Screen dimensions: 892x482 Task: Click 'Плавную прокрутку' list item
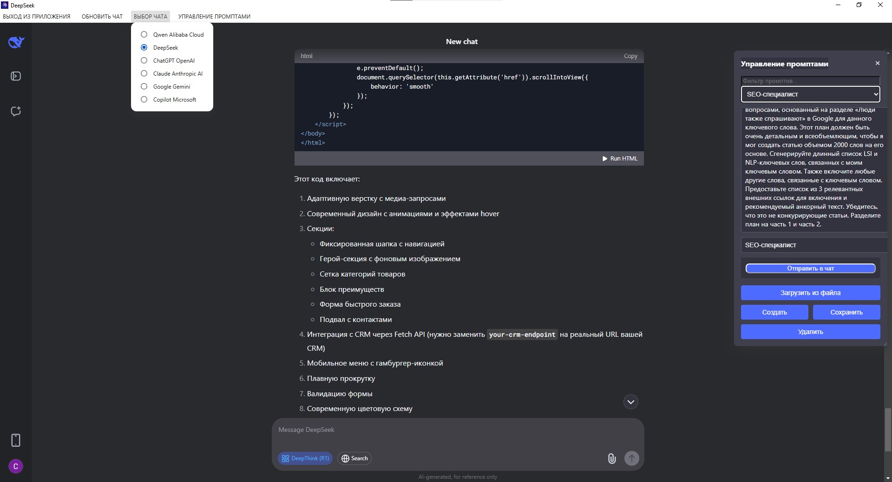coord(341,379)
